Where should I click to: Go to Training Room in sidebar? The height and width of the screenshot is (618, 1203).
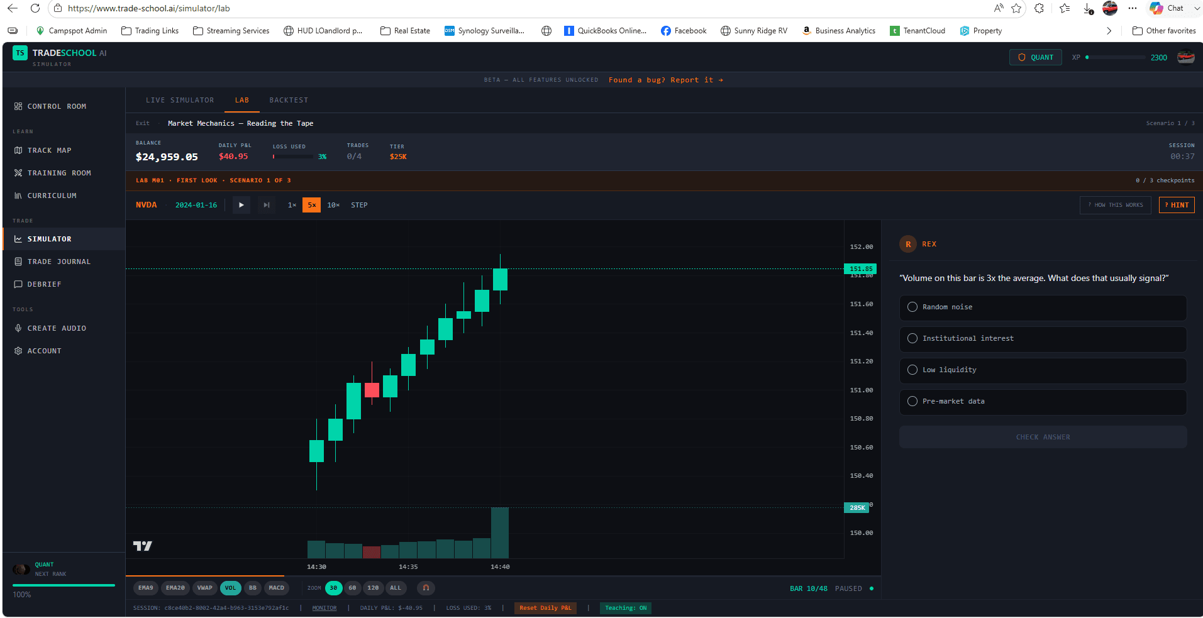tap(59, 173)
